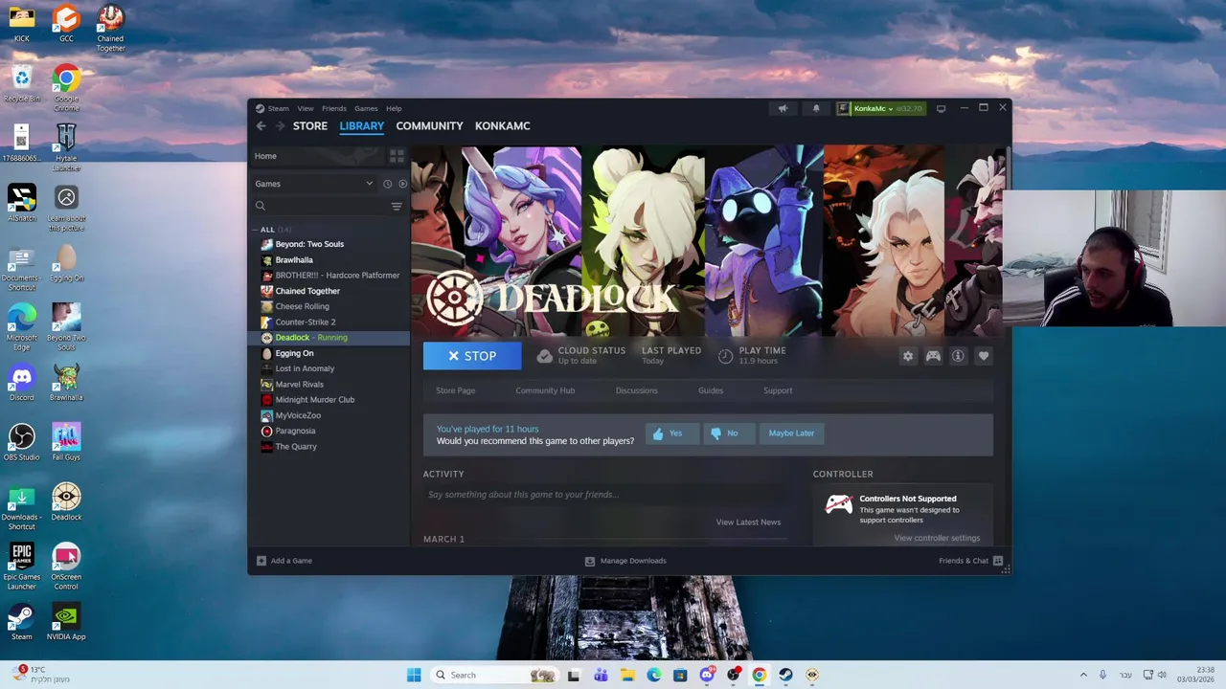
Task: Open Guides link
Action: pos(711,390)
